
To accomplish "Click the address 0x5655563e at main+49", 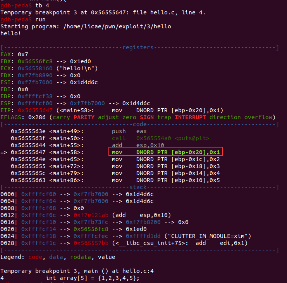I will 28,131.
